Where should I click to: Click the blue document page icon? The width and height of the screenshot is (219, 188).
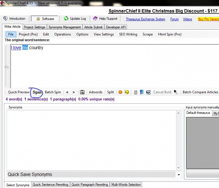142,92
